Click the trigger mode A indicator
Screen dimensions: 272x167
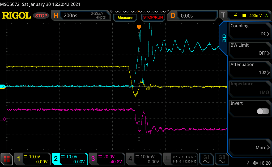pyautogui.click(x=266, y=16)
